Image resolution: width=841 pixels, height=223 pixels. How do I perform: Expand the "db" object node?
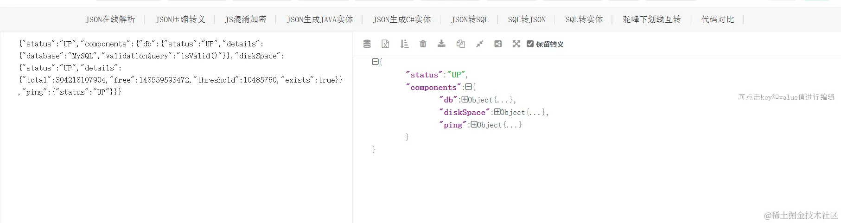pyautogui.click(x=465, y=99)
